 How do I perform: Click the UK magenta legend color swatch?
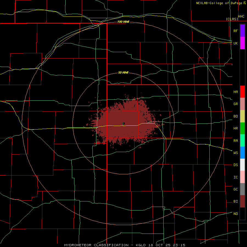[242, 43]
